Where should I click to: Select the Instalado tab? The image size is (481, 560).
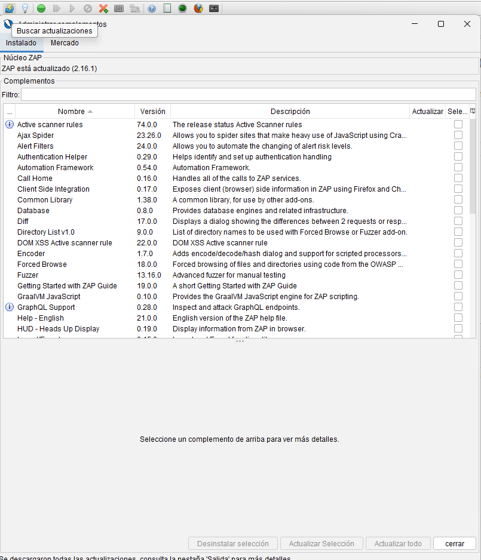coord(21,43)
